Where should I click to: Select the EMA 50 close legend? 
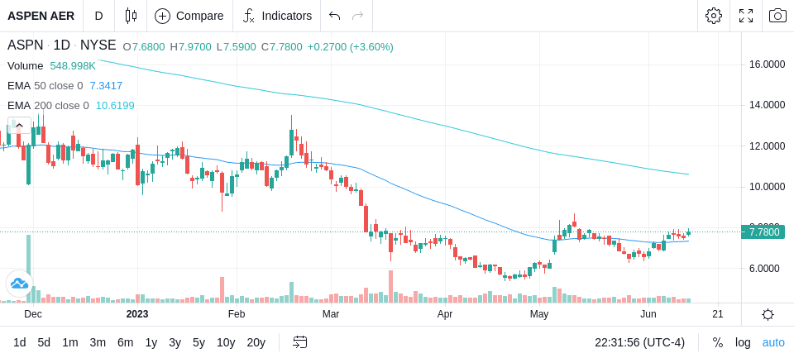pyautogui.click(x=45, y=86)
